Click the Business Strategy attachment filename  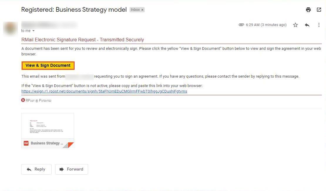click(x=47, y=143)
